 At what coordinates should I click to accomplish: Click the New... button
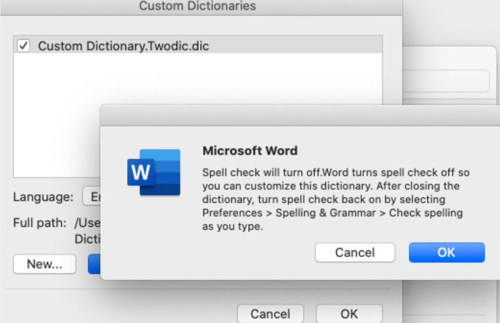[45, 264]
